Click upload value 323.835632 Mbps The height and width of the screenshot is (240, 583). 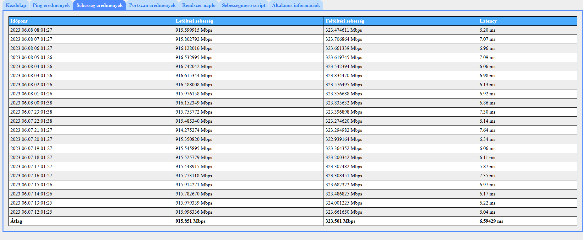(344, 103)
